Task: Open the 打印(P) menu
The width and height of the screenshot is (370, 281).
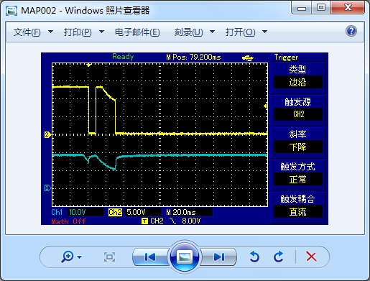Action: point(78,32)
